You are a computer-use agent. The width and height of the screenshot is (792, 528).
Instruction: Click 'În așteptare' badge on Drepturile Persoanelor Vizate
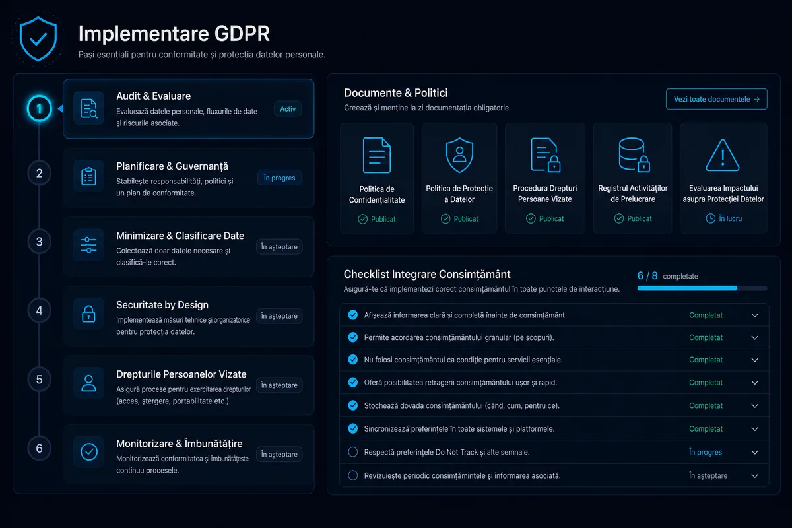click(x=279, y=385)
